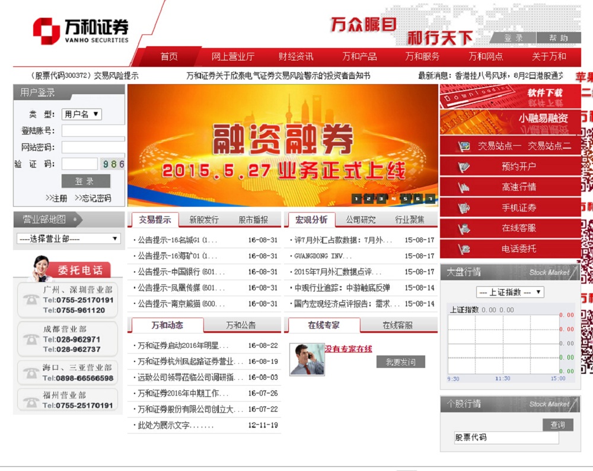Screen dimensions: 593x471
Task: Open 财经资讯 menu item
Action: pyautogui.click(x=296, y=57)
